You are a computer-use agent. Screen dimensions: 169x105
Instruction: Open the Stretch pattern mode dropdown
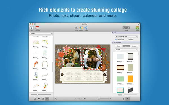pyautogui.click(x=126, y=50)
